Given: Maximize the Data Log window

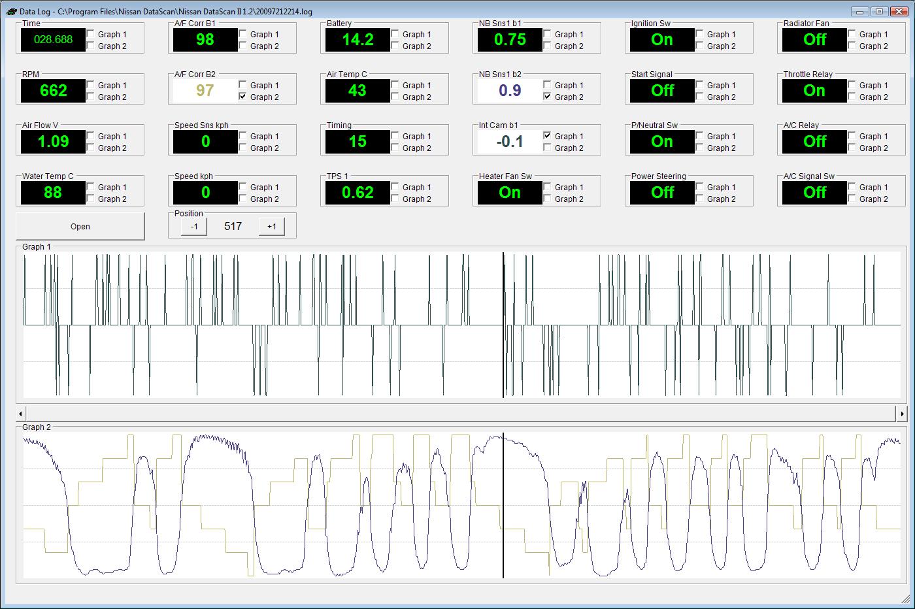Looking at the screenshot, I should [880, 11].
